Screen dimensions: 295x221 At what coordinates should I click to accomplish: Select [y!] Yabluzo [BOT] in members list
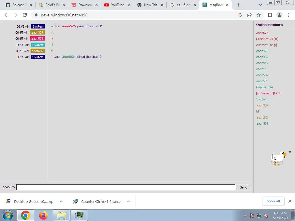pyautogui.click(x=269, y=93)
